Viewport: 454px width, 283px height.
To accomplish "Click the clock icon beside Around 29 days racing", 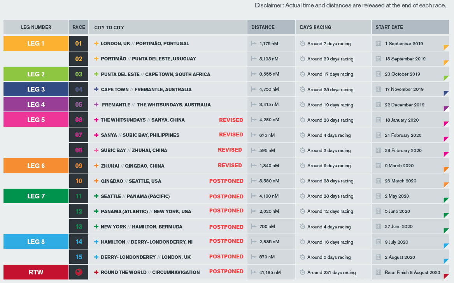I will point(302,58).
